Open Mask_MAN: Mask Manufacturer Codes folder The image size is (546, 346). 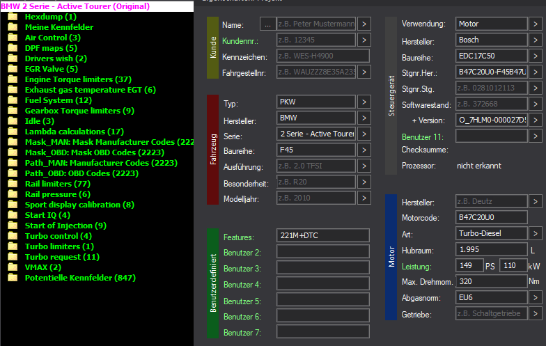tap(109, 142)
